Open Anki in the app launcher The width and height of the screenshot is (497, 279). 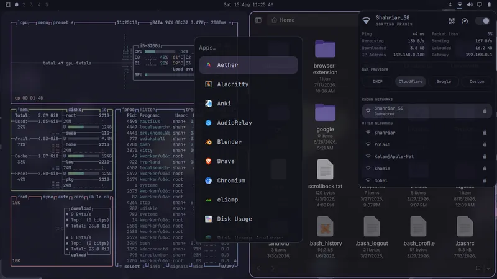click(248, 104)
